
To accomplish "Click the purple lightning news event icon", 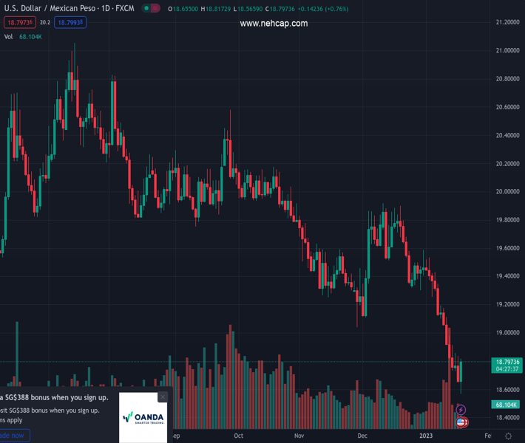I will click(x=461, y=409).
